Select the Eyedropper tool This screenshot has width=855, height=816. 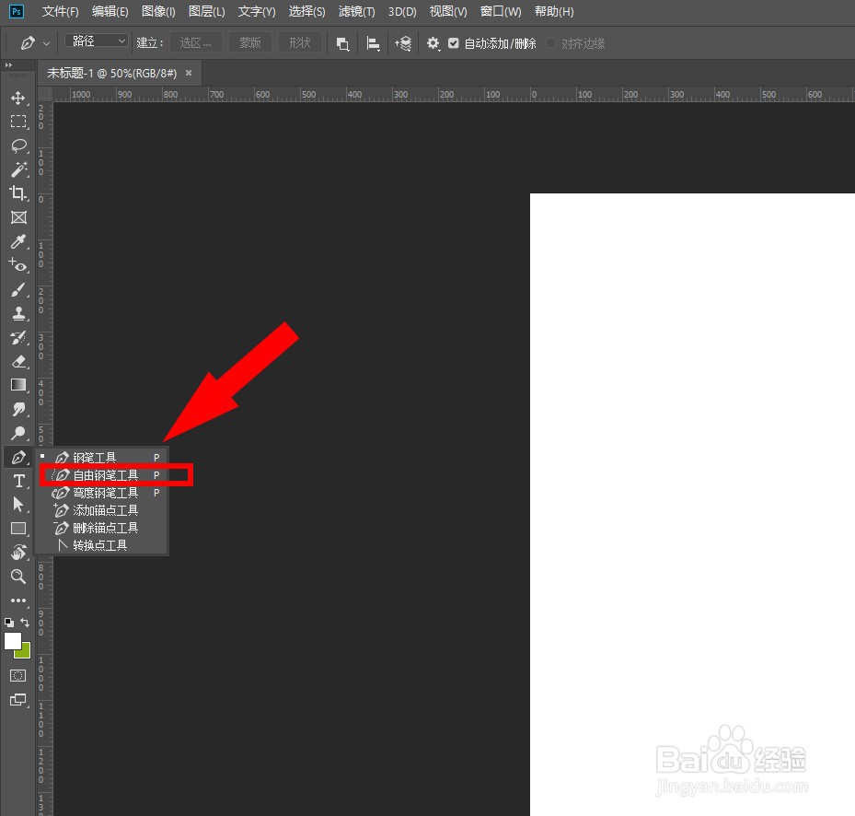pos(18,241)
